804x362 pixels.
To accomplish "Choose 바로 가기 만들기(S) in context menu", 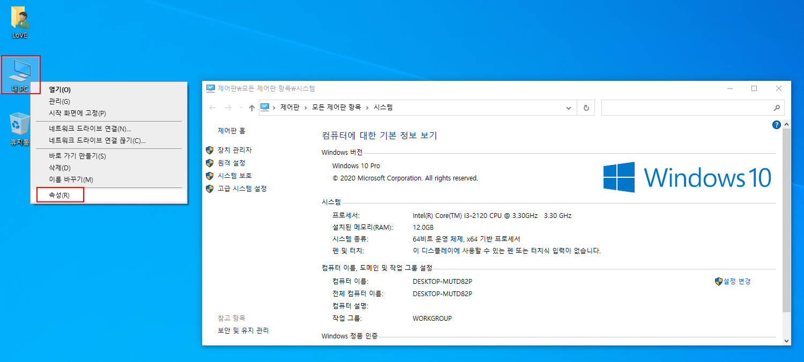I will click(109, 156).
